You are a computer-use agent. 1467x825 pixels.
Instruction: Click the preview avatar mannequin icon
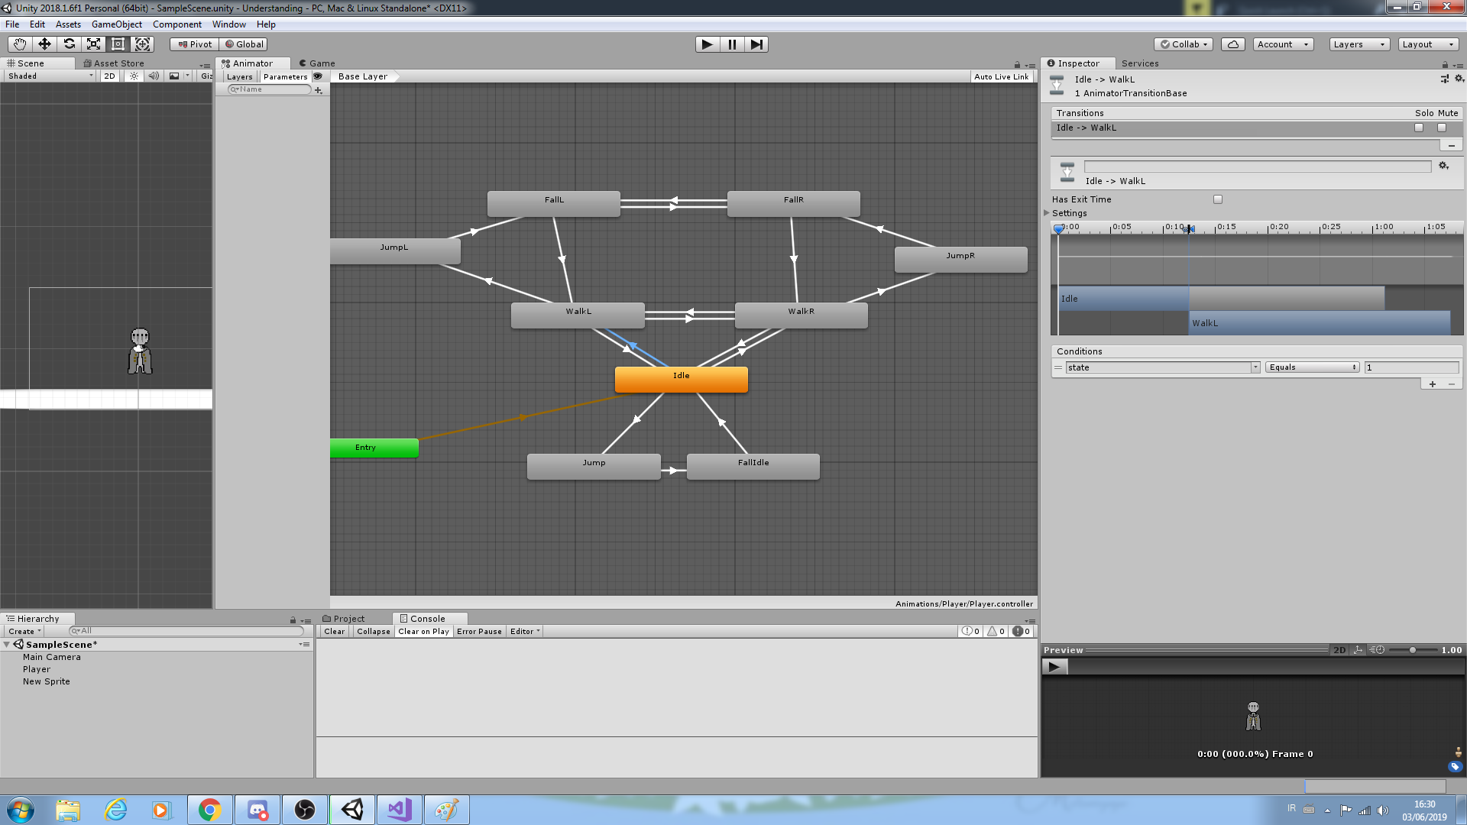[x=1458, y=752]
